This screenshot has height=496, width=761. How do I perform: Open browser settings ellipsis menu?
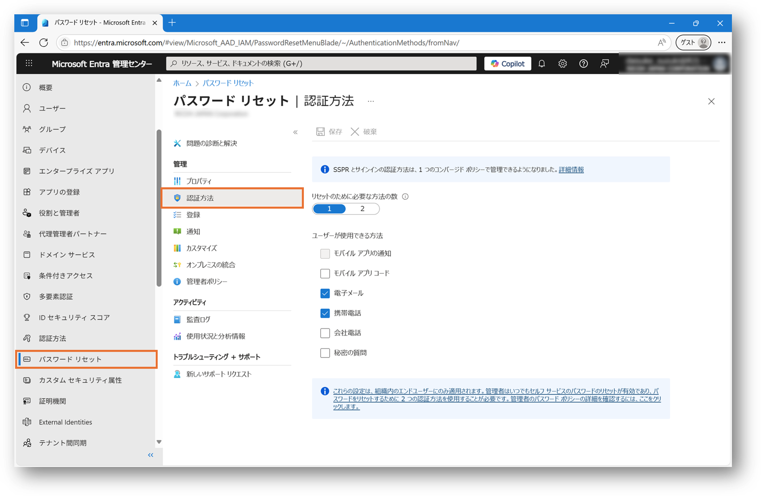point(722,42)
